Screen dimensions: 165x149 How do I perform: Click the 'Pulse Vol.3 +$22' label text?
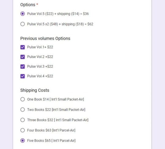40,67
